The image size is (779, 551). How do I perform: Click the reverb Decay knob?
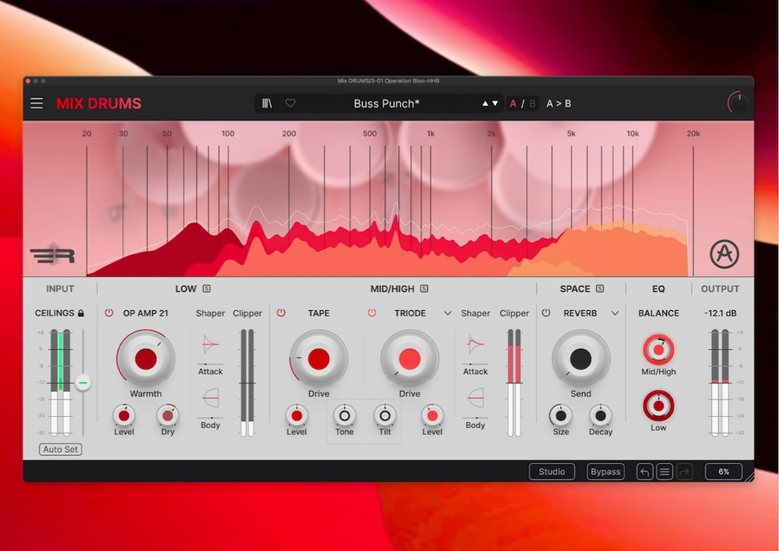(x=600, y=415)
